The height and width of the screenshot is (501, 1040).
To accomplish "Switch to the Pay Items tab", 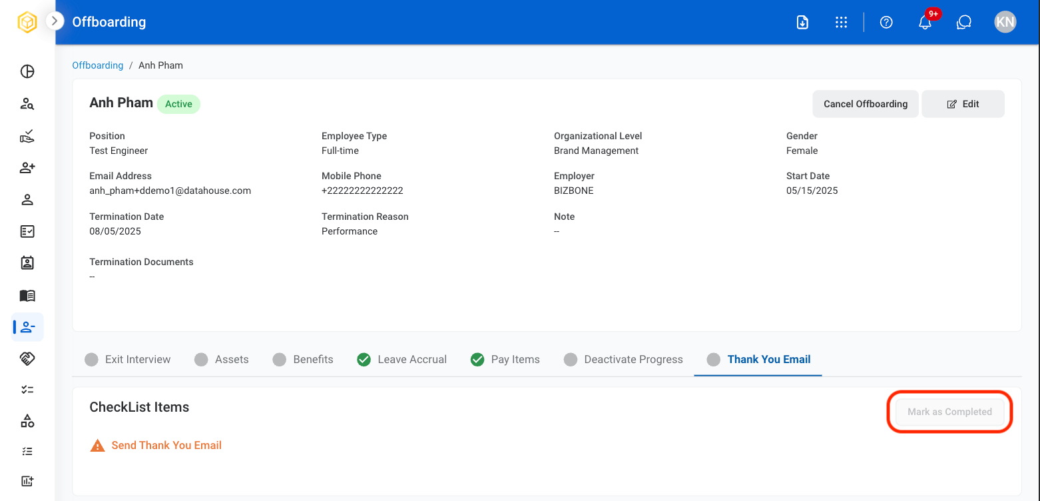I will coord(505,359).
